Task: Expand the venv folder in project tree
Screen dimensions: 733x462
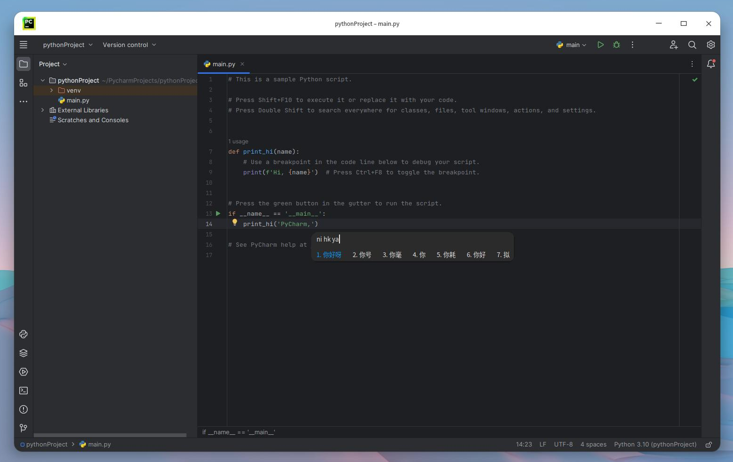Action: pos(52,90)
